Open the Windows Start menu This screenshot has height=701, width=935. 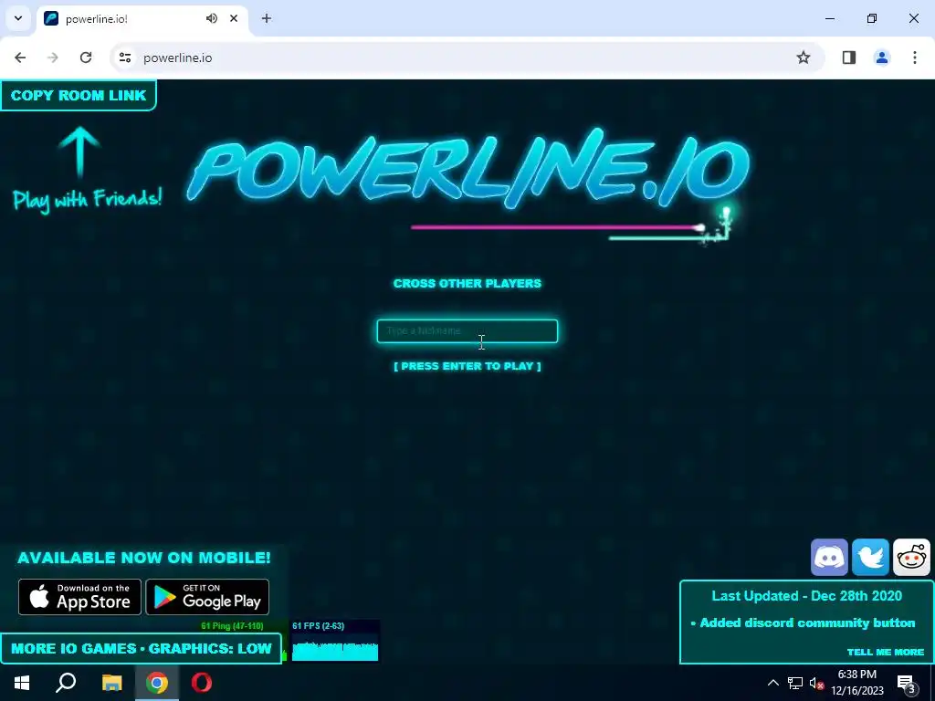pos(22,683)
